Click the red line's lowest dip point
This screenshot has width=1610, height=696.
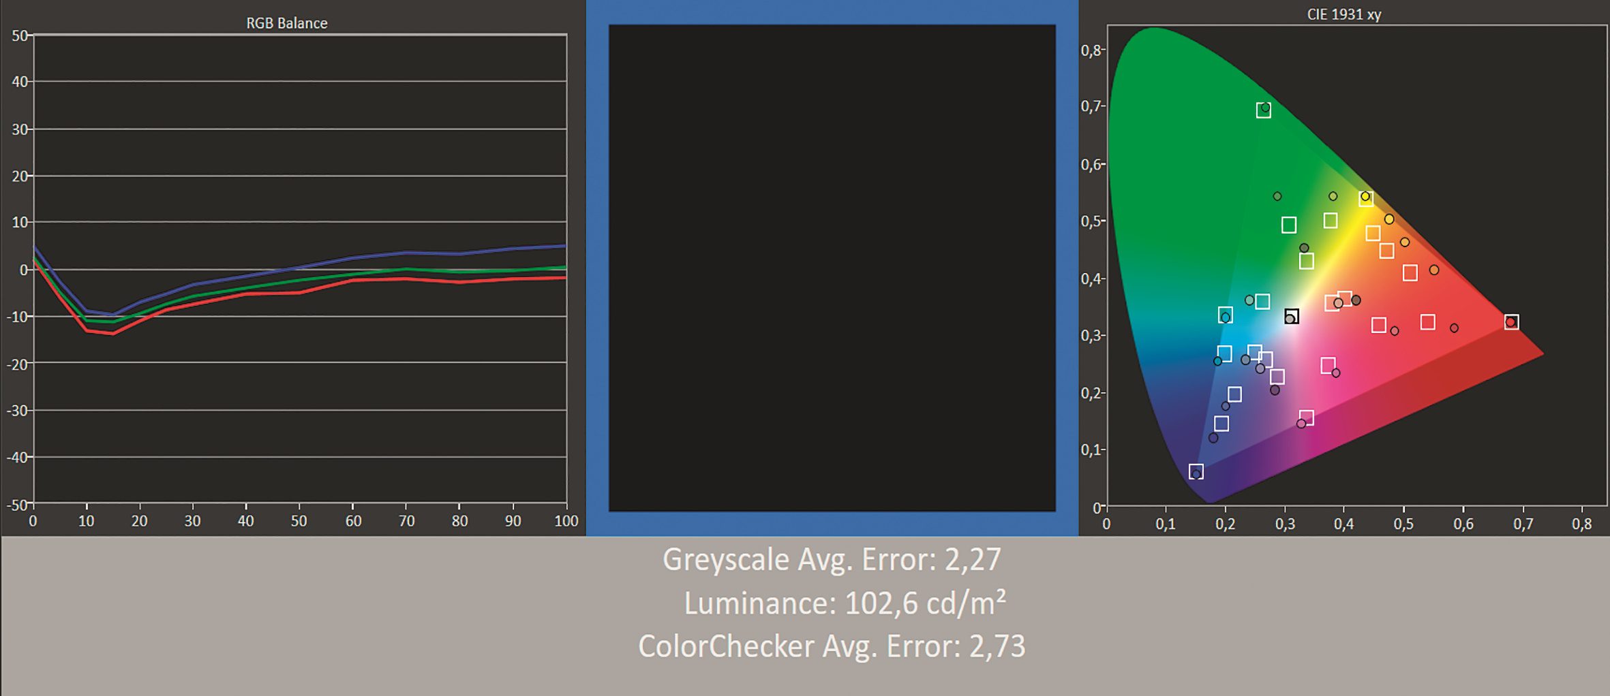(113, 334)
